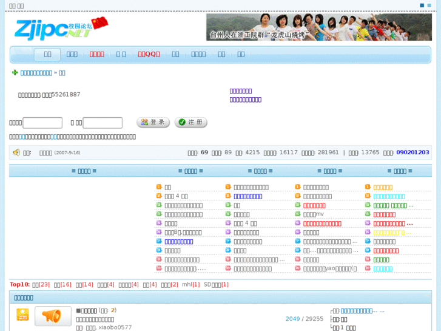Open moderator profile xiaobo0577
The image size is (441, 331).
click(115, 327)
